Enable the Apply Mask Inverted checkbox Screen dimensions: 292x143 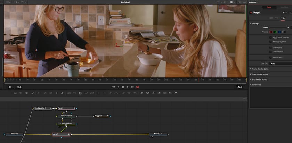[270, 37]
